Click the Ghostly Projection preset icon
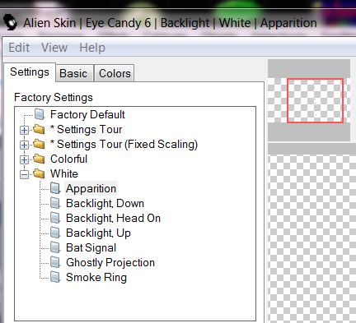 [x=55, y=262]
